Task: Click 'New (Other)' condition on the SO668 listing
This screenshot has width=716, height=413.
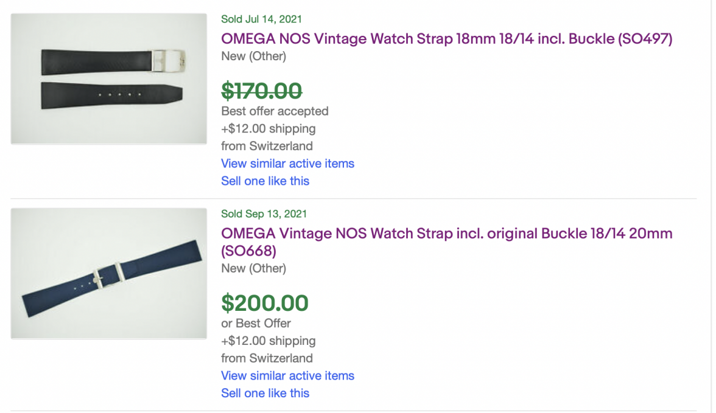Action: click(x=253, y=268)
